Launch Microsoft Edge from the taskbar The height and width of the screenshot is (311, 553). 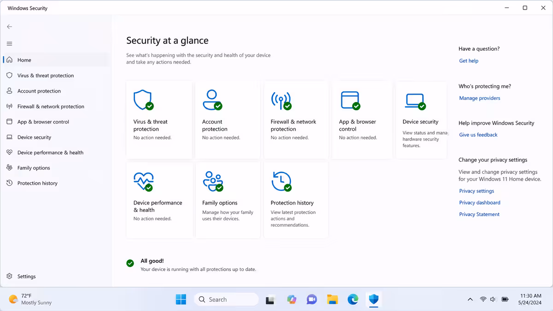pos(353,299)
